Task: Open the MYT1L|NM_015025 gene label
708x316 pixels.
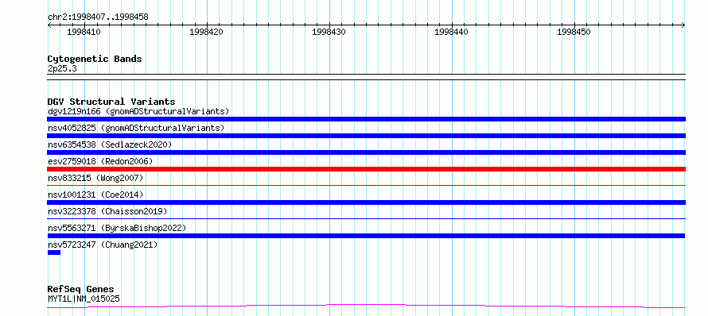Action: tap(84, 299)
